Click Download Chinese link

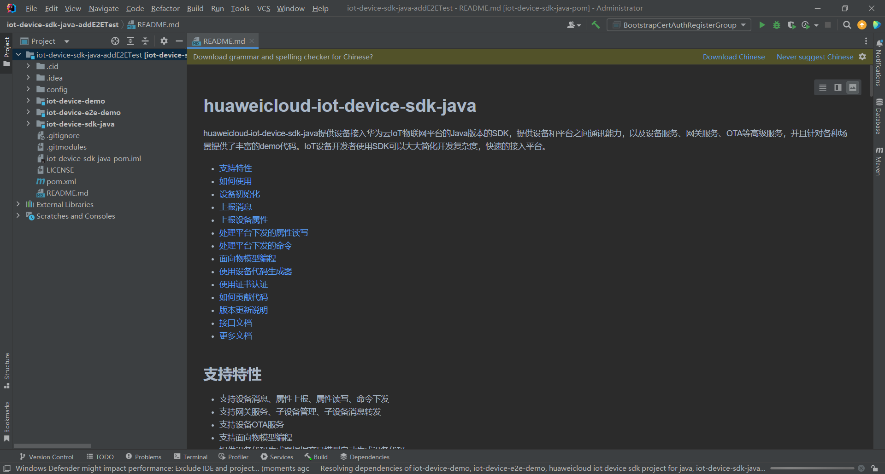[734, 57]
